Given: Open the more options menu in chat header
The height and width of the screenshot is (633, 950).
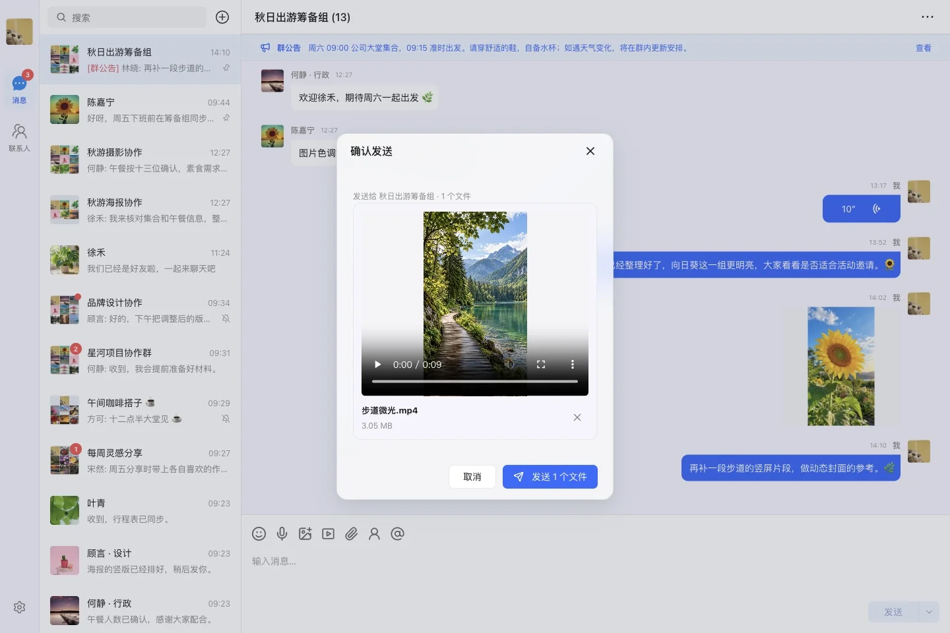Looking at the screenshot, I should pyautogui.click(x=928, y=17).
